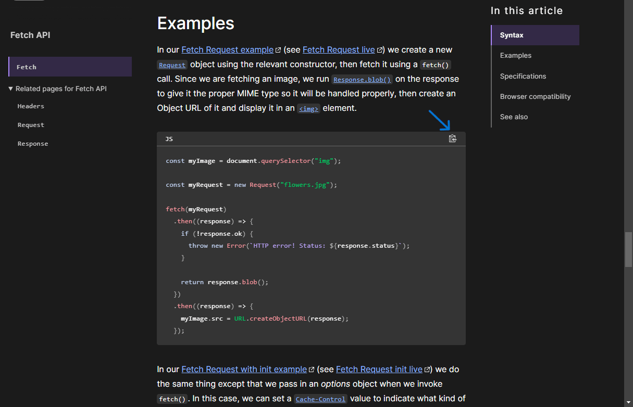Click the 'throw new Error' code line

[x=299, y=246]
